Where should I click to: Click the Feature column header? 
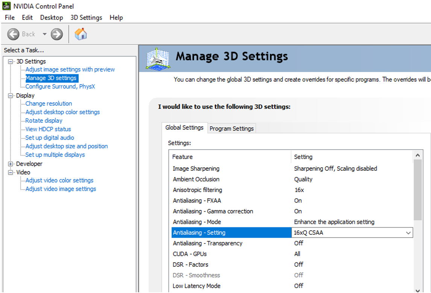coord(230,157)
